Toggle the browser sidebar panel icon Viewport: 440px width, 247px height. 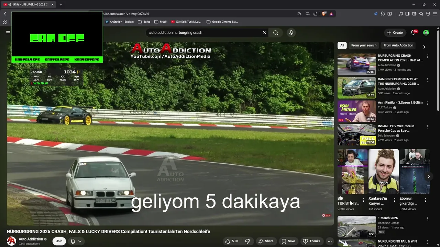(407, 14)
